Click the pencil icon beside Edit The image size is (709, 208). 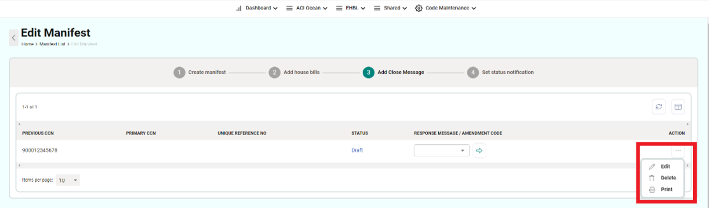tap(652, 167)
